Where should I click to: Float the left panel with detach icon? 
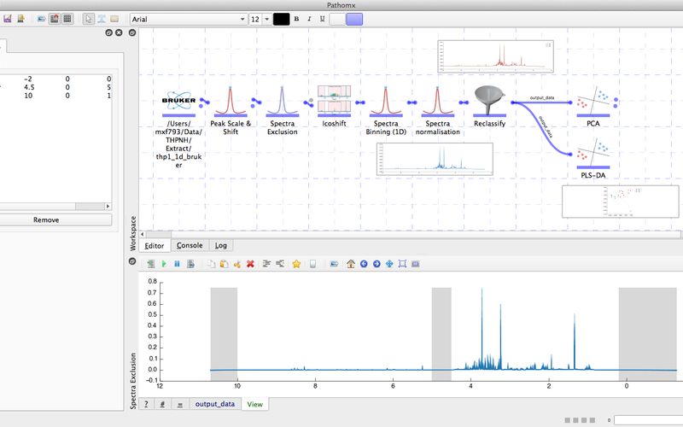(x=109, y=32)
